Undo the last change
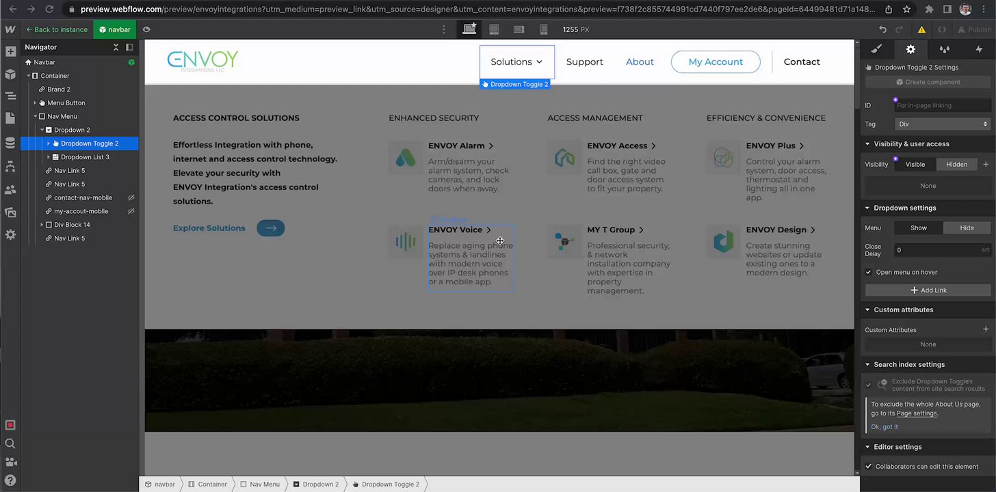The height and width of the screenshot is (492, 996). pyautogui.click(x=883, y=29)
